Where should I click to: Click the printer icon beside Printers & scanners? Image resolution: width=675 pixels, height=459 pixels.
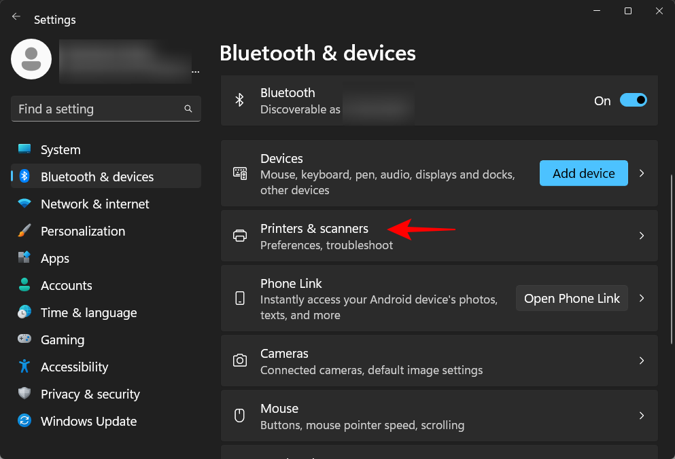tap(240, 236)
